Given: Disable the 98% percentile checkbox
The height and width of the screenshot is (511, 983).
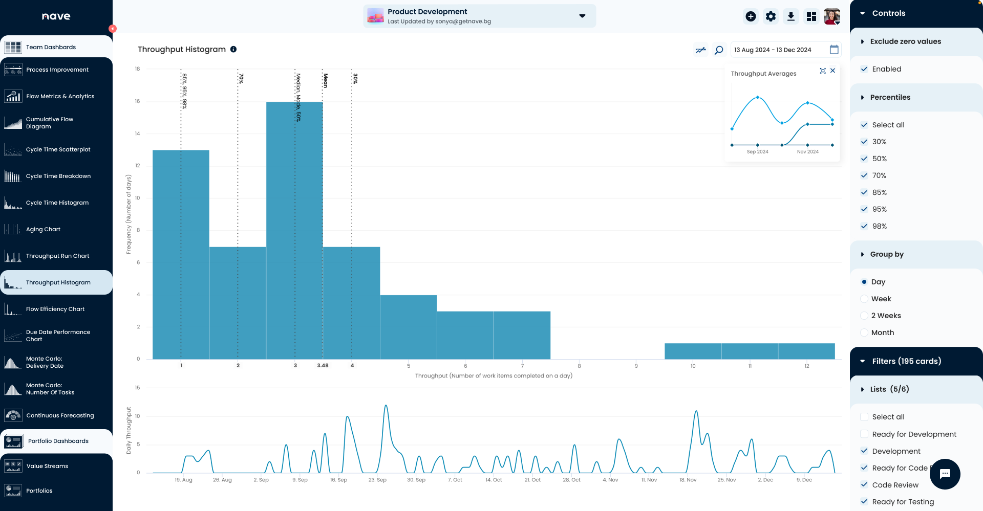Looking at the screenshot, I should coord(865,226).
